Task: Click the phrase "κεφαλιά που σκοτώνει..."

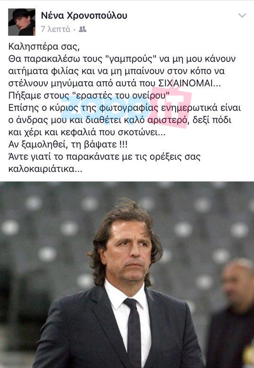Action: tap(113, 132)
